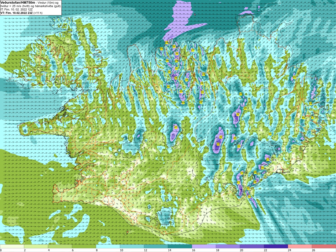Image resolution: width=336 pixels, height=252 pixels.
Task: Click the 0–2 m/s pale yellow legend swatch
Action: [12, 246]
